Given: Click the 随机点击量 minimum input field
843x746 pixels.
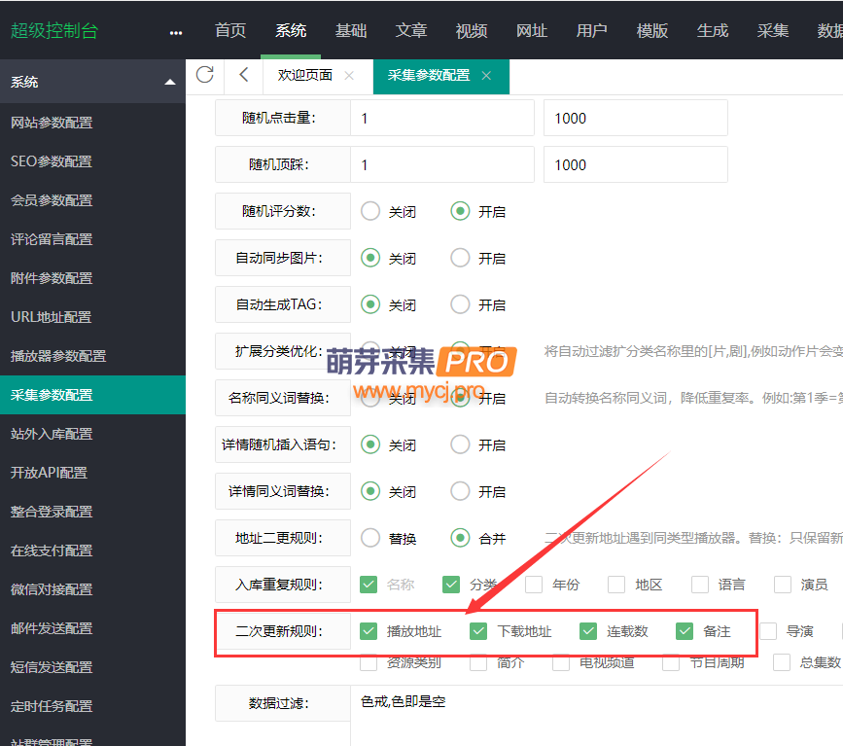Looking at the screenshot, I should point(442,118).
